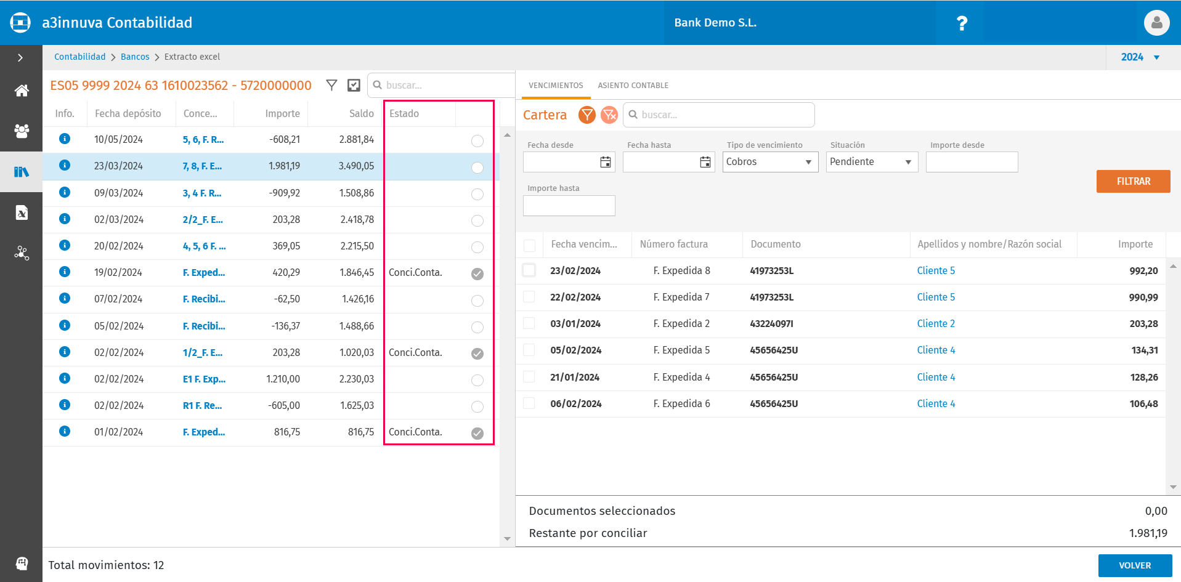
Task: Toggle the select-all checkbox in Cartera header
Action: pyautogui.click(x=529, y=246)
